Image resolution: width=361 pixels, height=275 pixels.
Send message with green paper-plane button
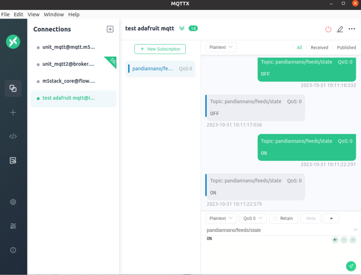click(351, 266)
